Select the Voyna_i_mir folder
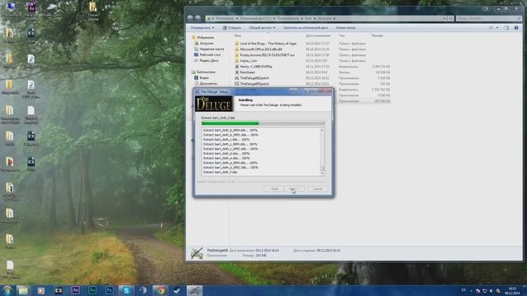 tap(248, 61)
